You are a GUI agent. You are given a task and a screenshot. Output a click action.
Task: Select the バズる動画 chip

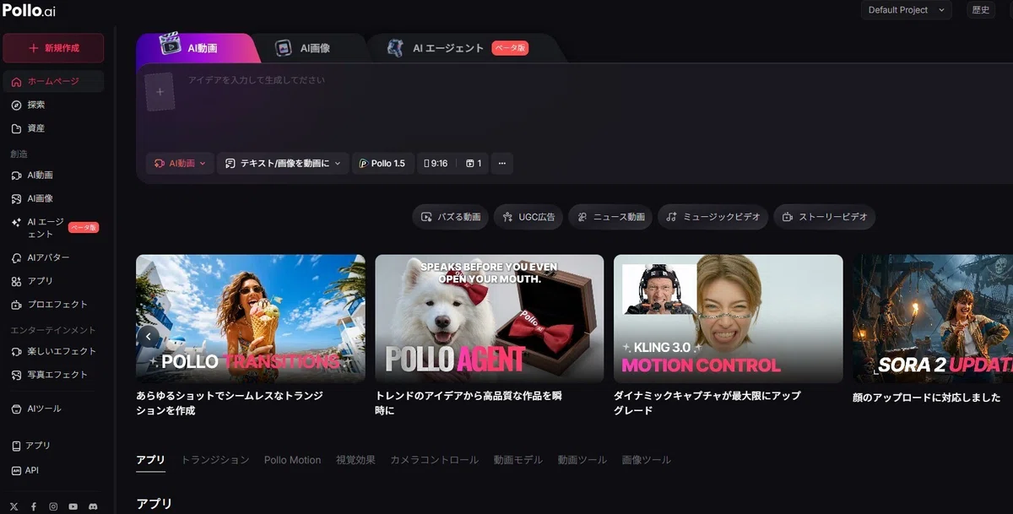point(451,217)
